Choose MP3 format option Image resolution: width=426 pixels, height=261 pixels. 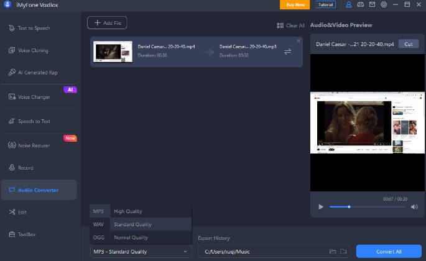100,211
